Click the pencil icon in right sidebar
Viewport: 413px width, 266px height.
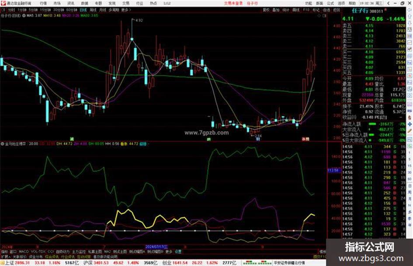click(410, 130)
